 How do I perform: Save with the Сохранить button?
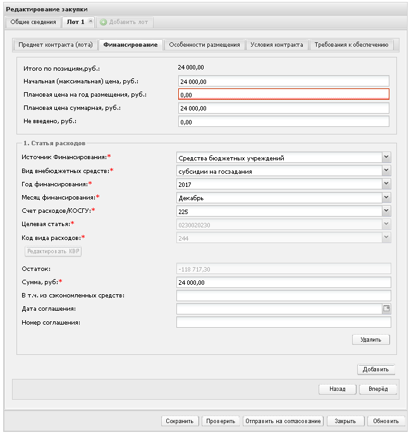180,421
